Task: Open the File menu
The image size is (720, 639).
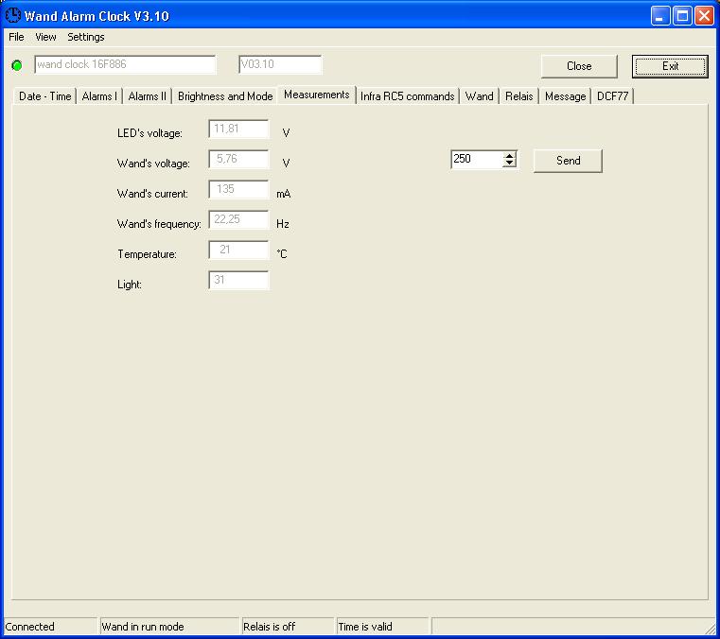Action: tap(16, 37)
